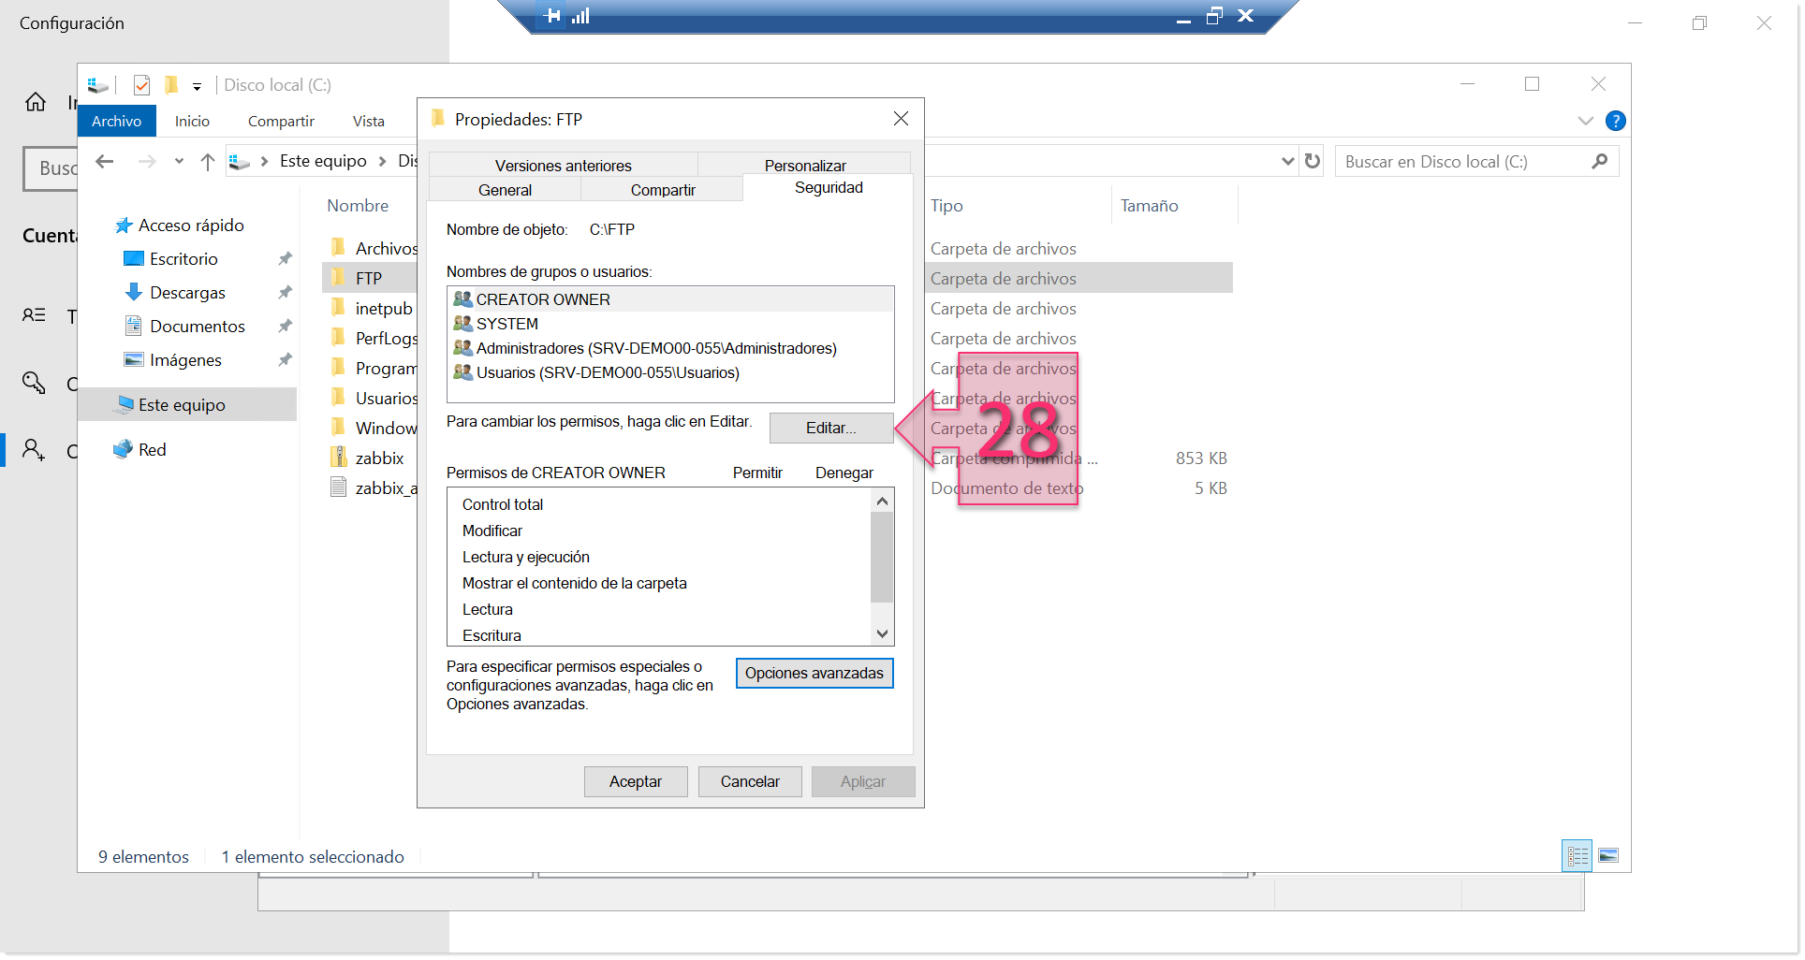Unpin Descargas from Acceso rápido

pyautogui.click(x=285, y=292)
